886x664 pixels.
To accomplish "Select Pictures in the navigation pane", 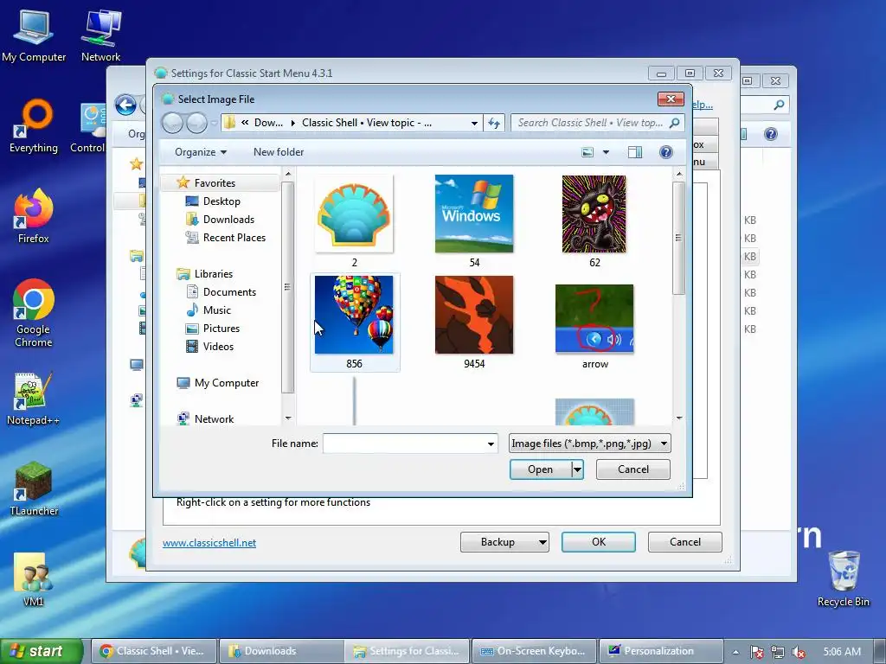I will [x=221, y=328].
